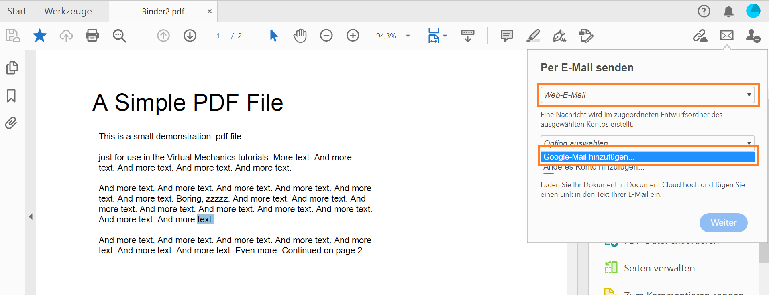The image size is (769, 295).
Task: Zoom in with plus icon
Action: (353, 36)
